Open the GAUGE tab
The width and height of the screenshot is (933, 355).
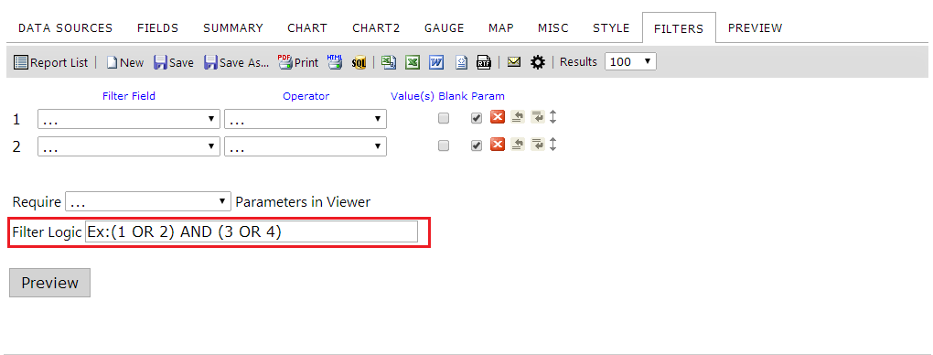pyautogui.click(x=445, y=28)
